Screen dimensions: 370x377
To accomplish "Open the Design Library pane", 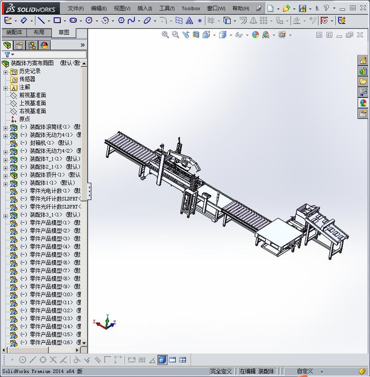I will coord(363,71).
